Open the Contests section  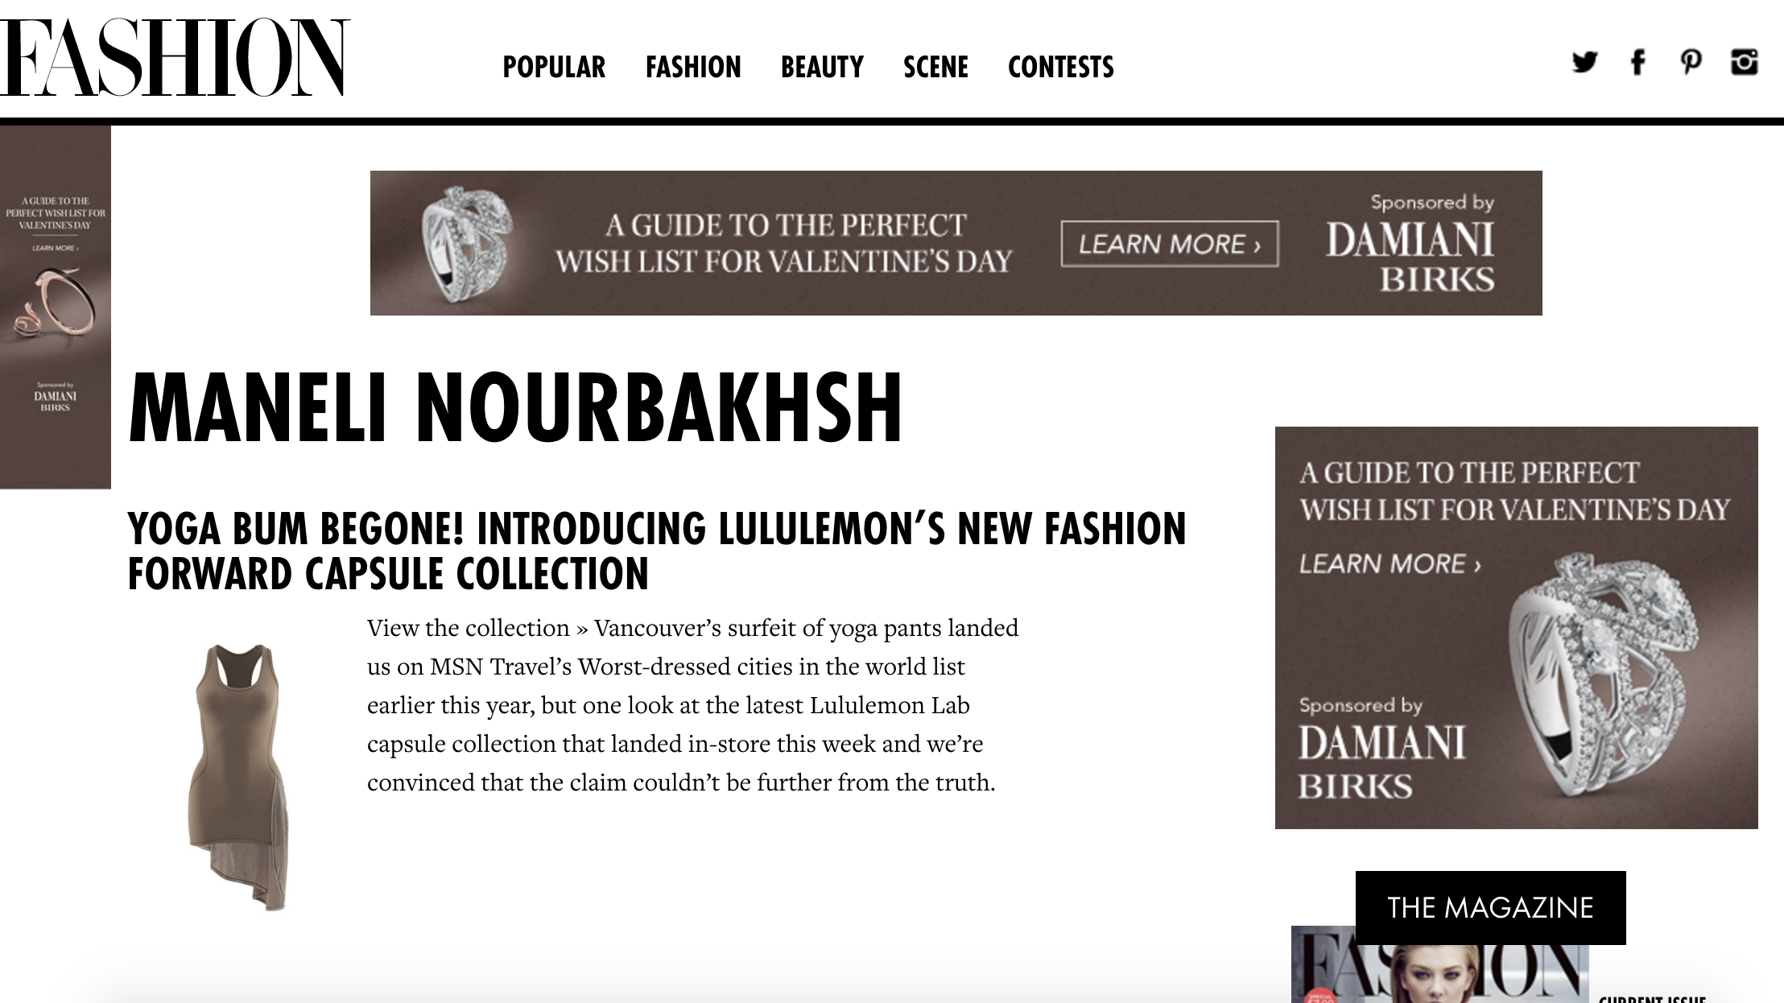(x=1061, y=67)
